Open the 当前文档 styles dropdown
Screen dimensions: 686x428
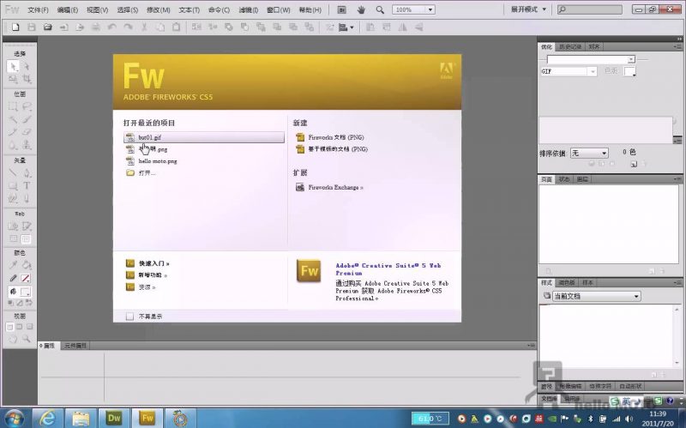pyautogui.click(x=592, y=296)
